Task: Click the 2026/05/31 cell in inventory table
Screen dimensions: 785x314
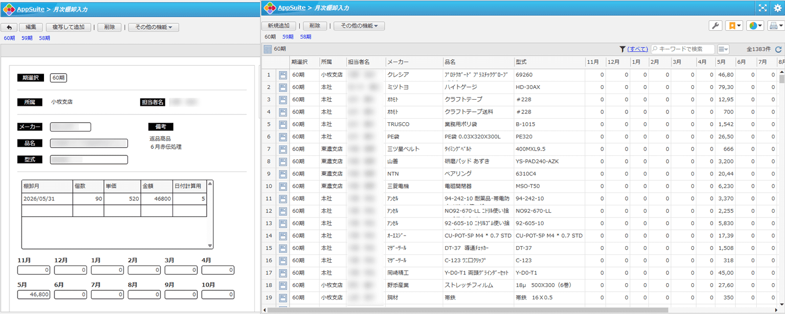Action: click(47, 199)
